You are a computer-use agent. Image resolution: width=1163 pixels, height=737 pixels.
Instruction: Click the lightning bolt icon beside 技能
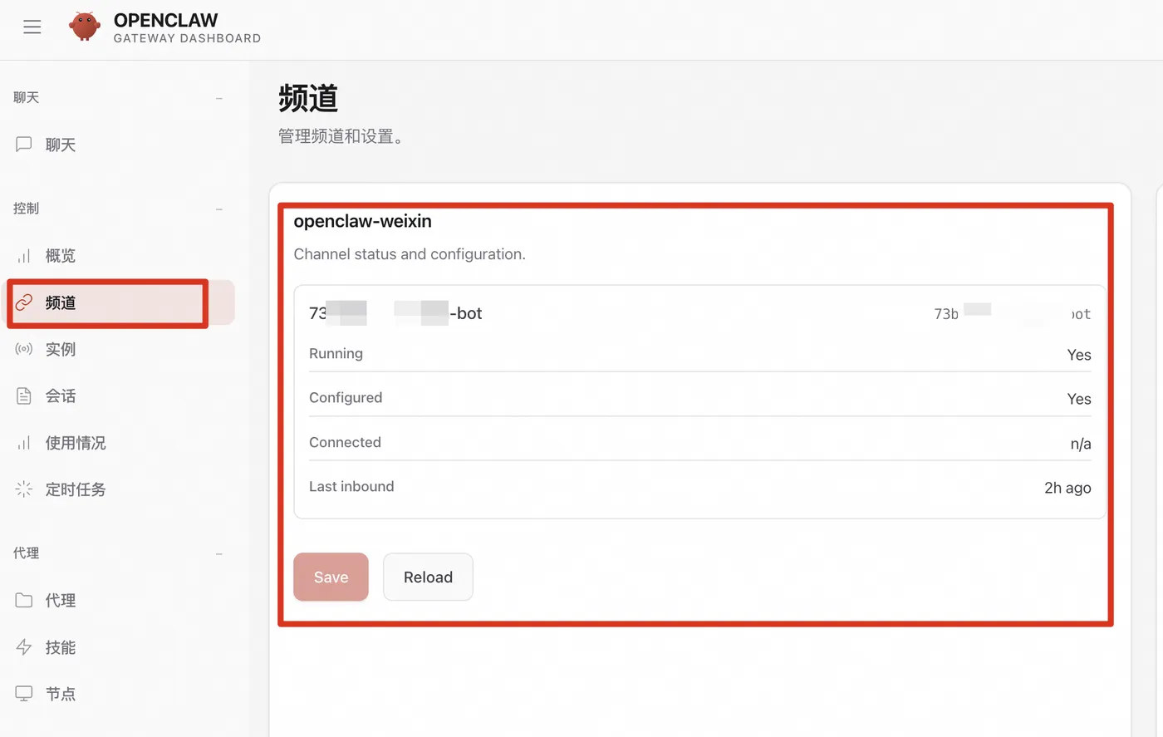pyautogui.click(x=24, y=646)
